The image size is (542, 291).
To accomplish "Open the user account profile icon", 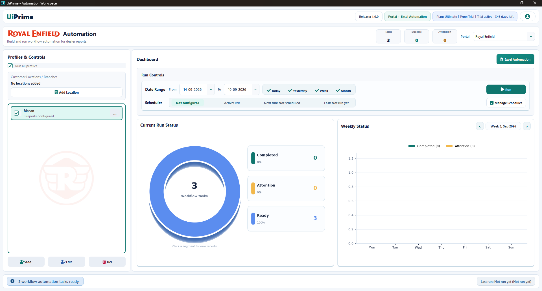I will 527,16.
